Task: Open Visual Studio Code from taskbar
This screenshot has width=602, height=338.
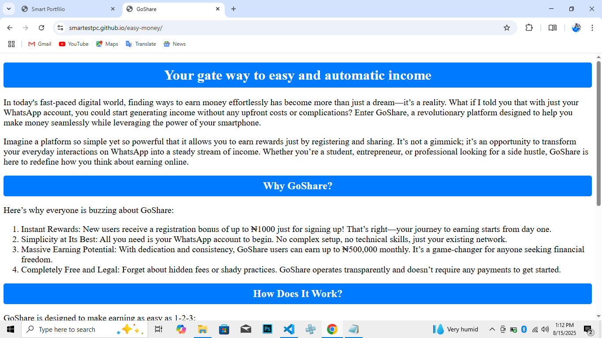Action: click(x=289, y=329)
